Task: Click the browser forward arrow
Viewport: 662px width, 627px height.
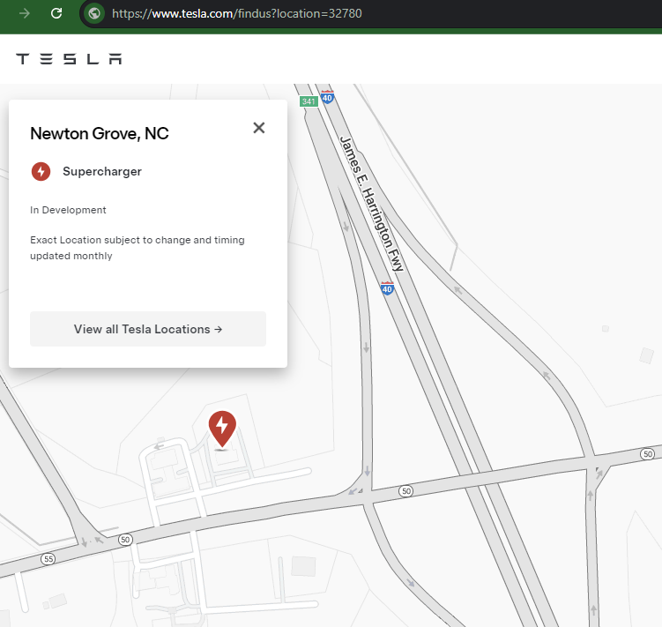Action: tap(25, 13)
